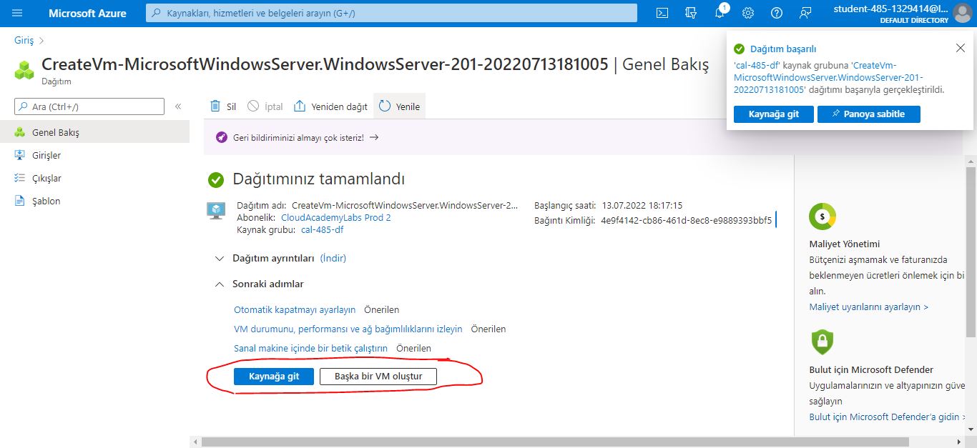Click the horizontal scrollbar at the bottom
The width and height of the screenshot is (977, 448).
click(555, 442)
